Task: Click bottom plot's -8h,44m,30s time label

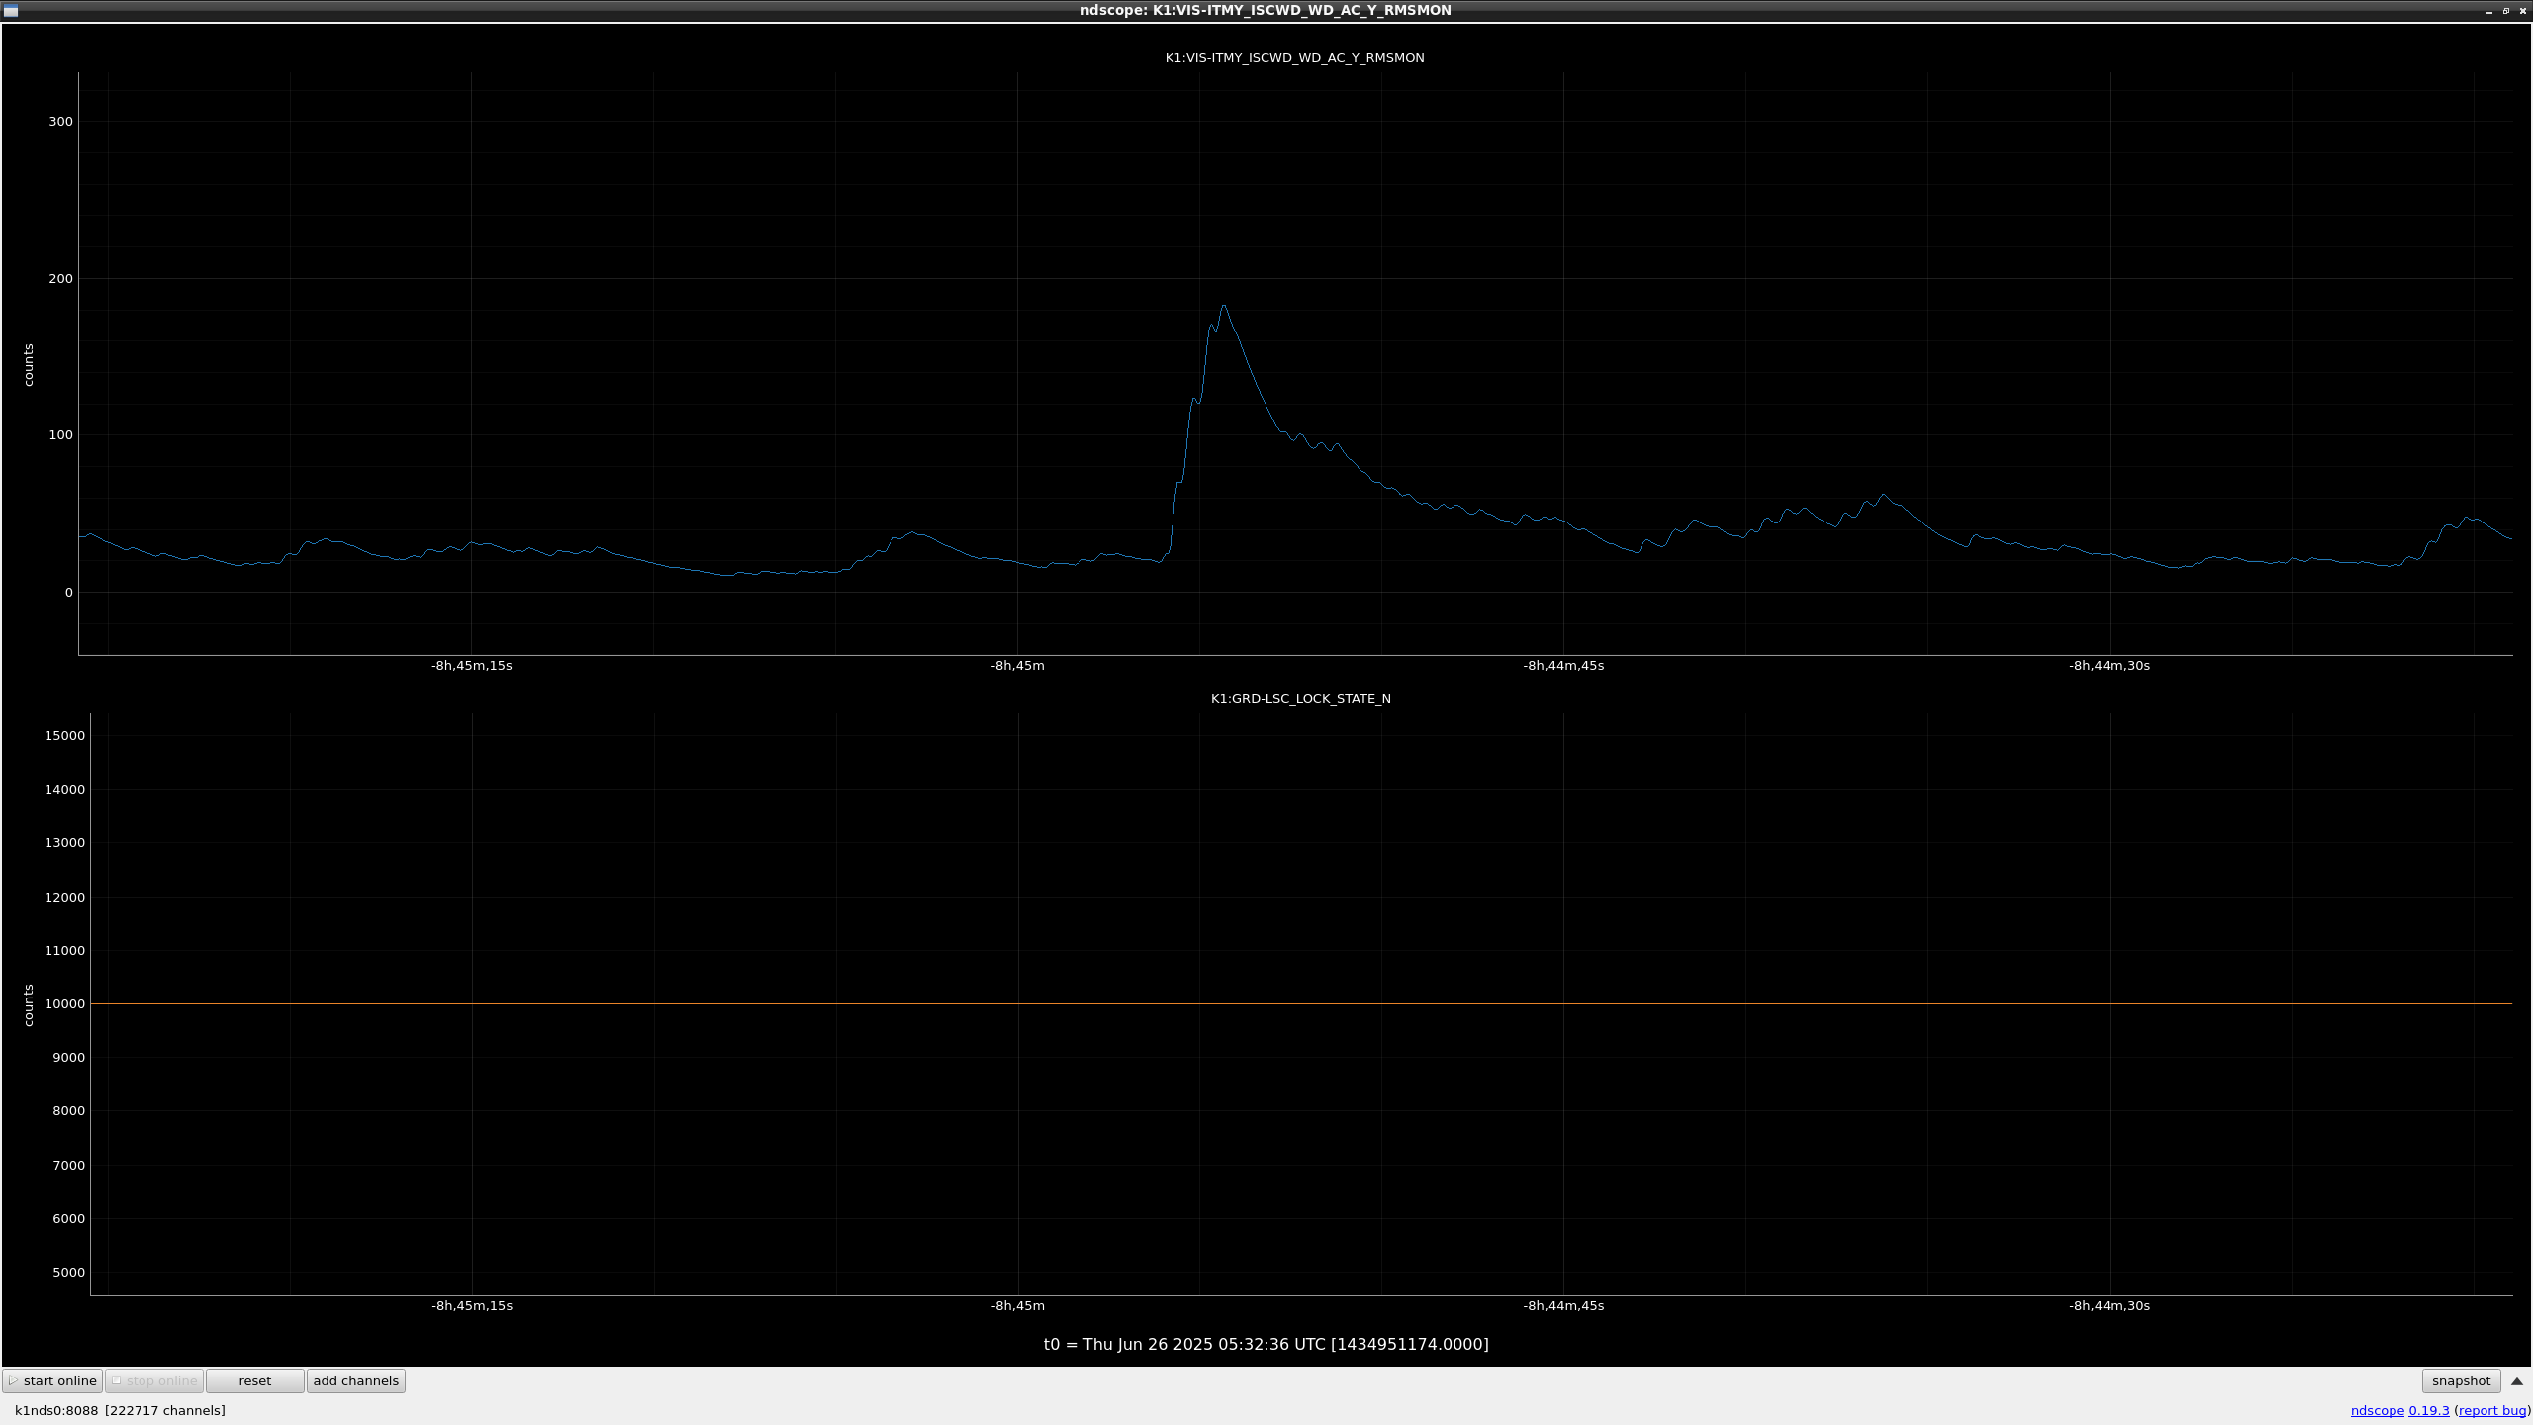Action: coord(2110,1306)
